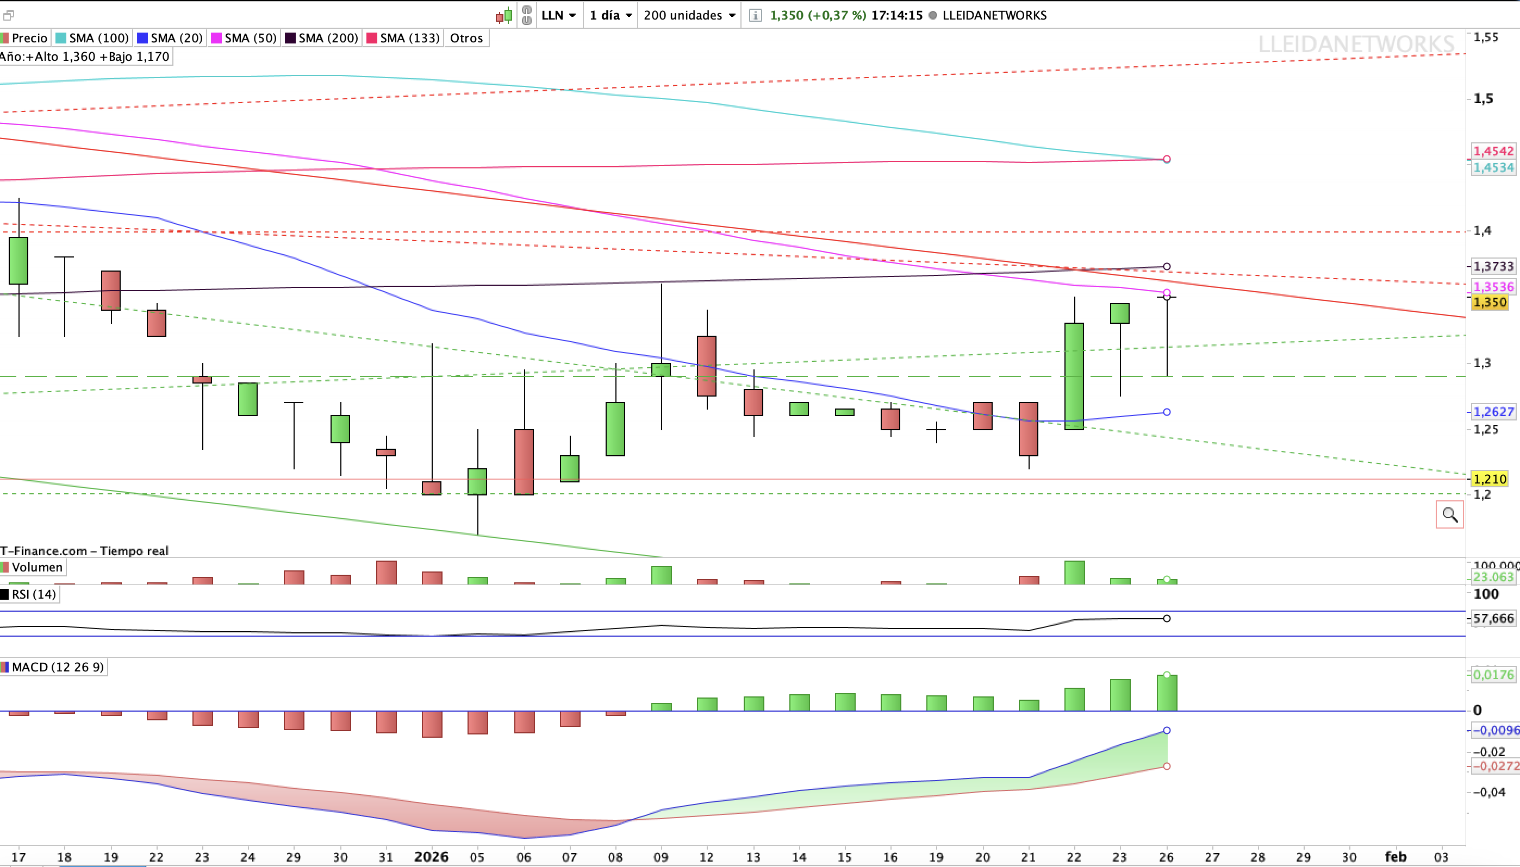
Task: Click the magnifier zoom tool on the chart
Action: 1450,514
